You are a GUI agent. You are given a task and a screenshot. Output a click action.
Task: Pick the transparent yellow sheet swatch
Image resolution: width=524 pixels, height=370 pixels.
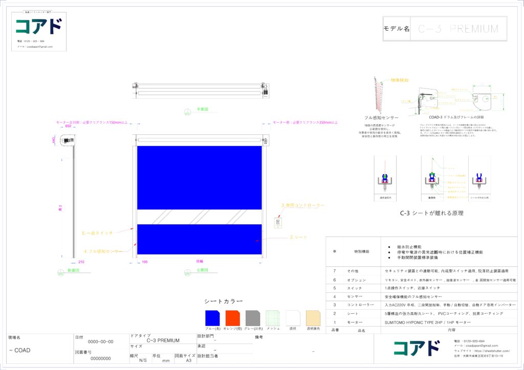point(313,318)
